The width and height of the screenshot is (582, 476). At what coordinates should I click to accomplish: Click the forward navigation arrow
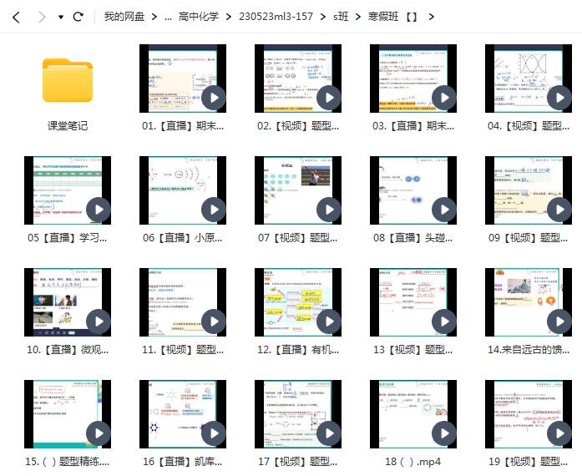click(41, 17)
